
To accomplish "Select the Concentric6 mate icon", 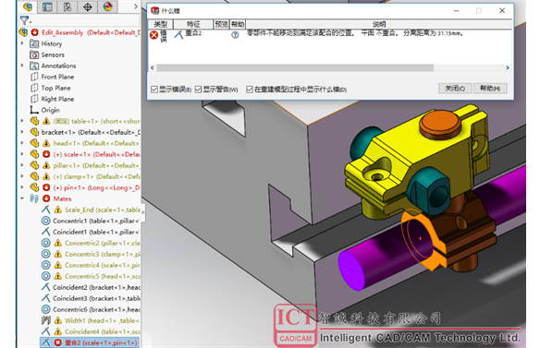I will (x=45, y=309).
